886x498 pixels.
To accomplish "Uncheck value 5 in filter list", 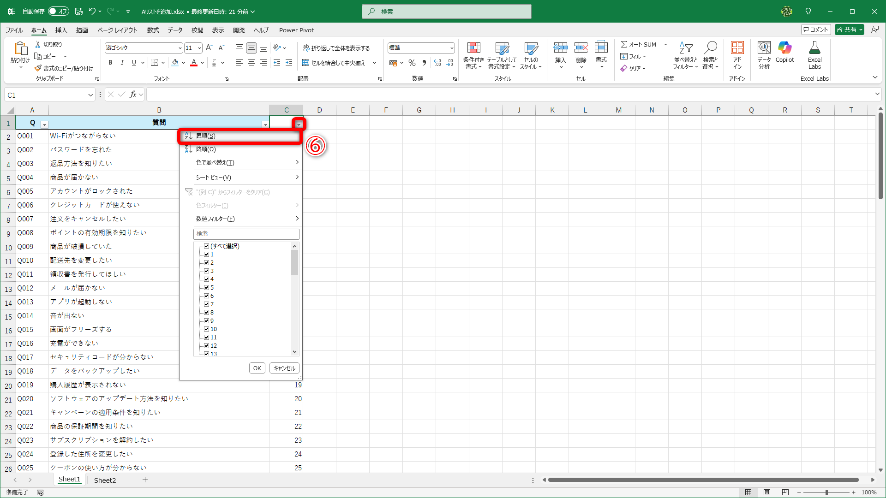I will pyautogui.click(x=207, y=288).
